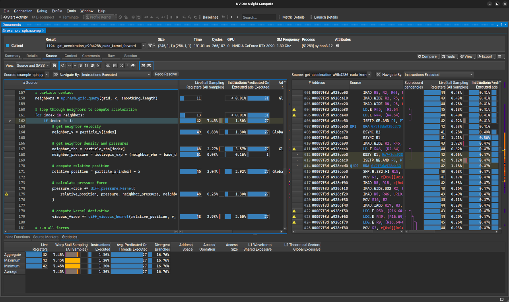
Task: Click the document icon next to View dropdown
Action: click(x=54, y=66)
